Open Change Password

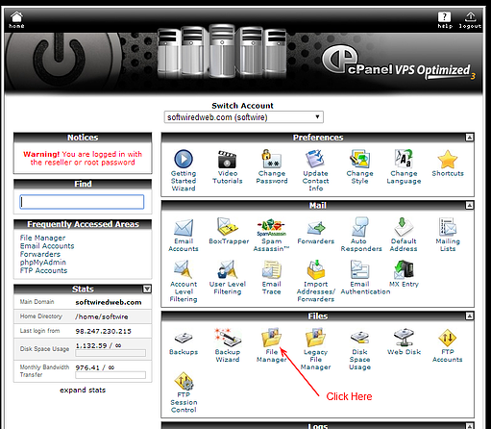[x=272, y=159]
